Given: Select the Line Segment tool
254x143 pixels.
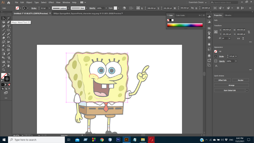Looking at the screenshot, I should coord(4,30).
